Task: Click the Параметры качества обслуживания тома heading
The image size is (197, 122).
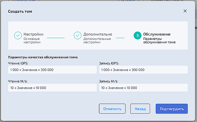Action: pyautogui.click(x=43, y=57)
